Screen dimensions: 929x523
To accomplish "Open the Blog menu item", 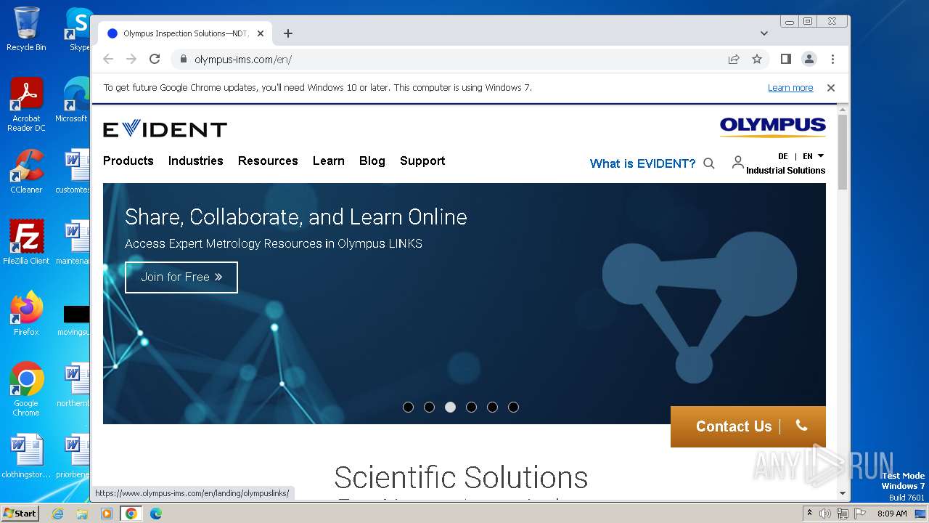I will pyautogui.click(x=372, y=161).
